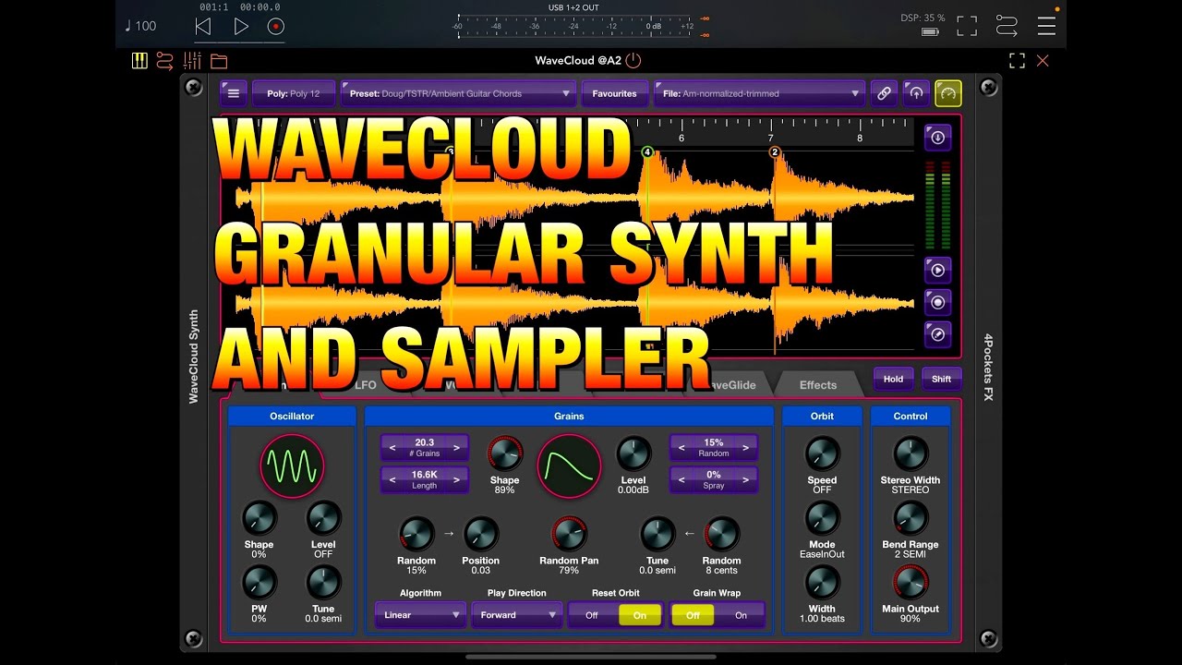Increase the grain Length value

click(456, 480)
